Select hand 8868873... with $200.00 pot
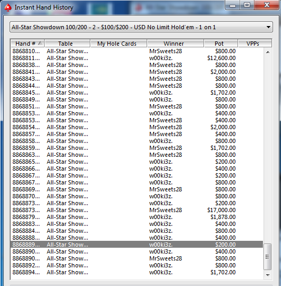Image resolution: width=281 pixels, height=286 pixels. tap(137, 203)
